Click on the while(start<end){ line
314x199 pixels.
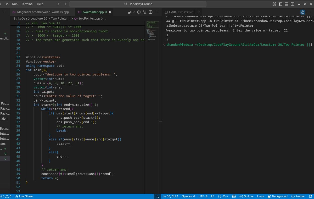[x=58, y=109]
